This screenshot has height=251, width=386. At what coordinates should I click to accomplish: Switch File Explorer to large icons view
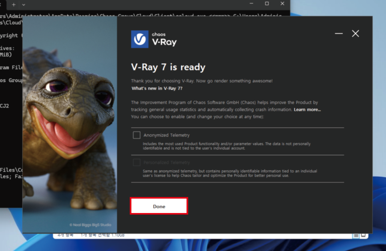click(363, 235)
